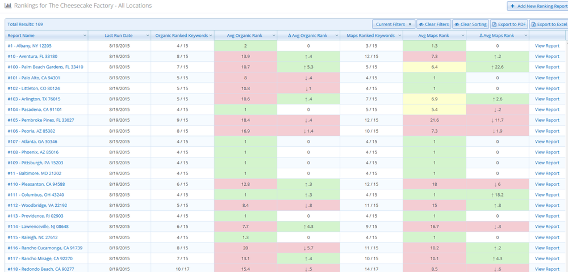Click the 5.7 organic rank drop cell
The image size is (568, 272).
(x=308, y=248)
